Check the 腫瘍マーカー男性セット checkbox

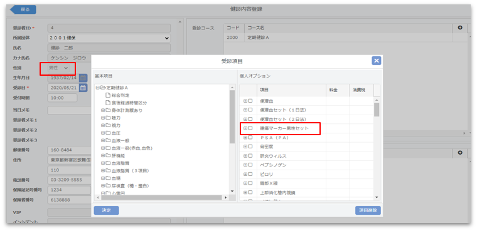coord(250,128)
